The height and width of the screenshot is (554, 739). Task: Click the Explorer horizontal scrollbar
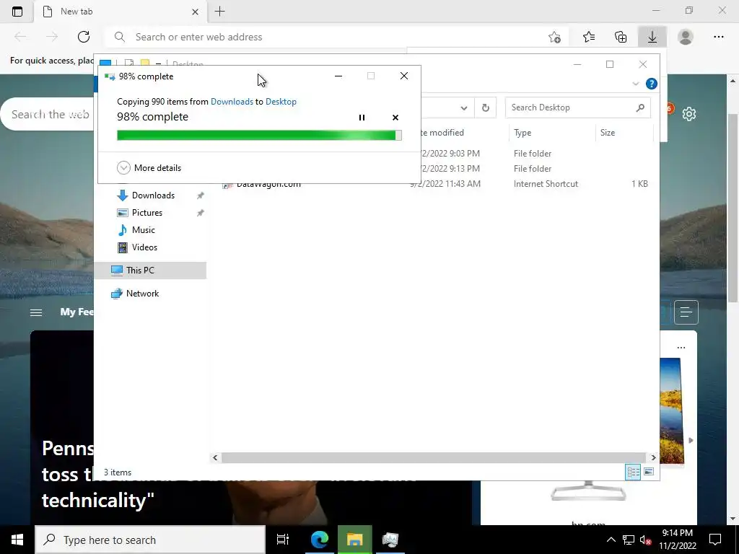[434, 457]
